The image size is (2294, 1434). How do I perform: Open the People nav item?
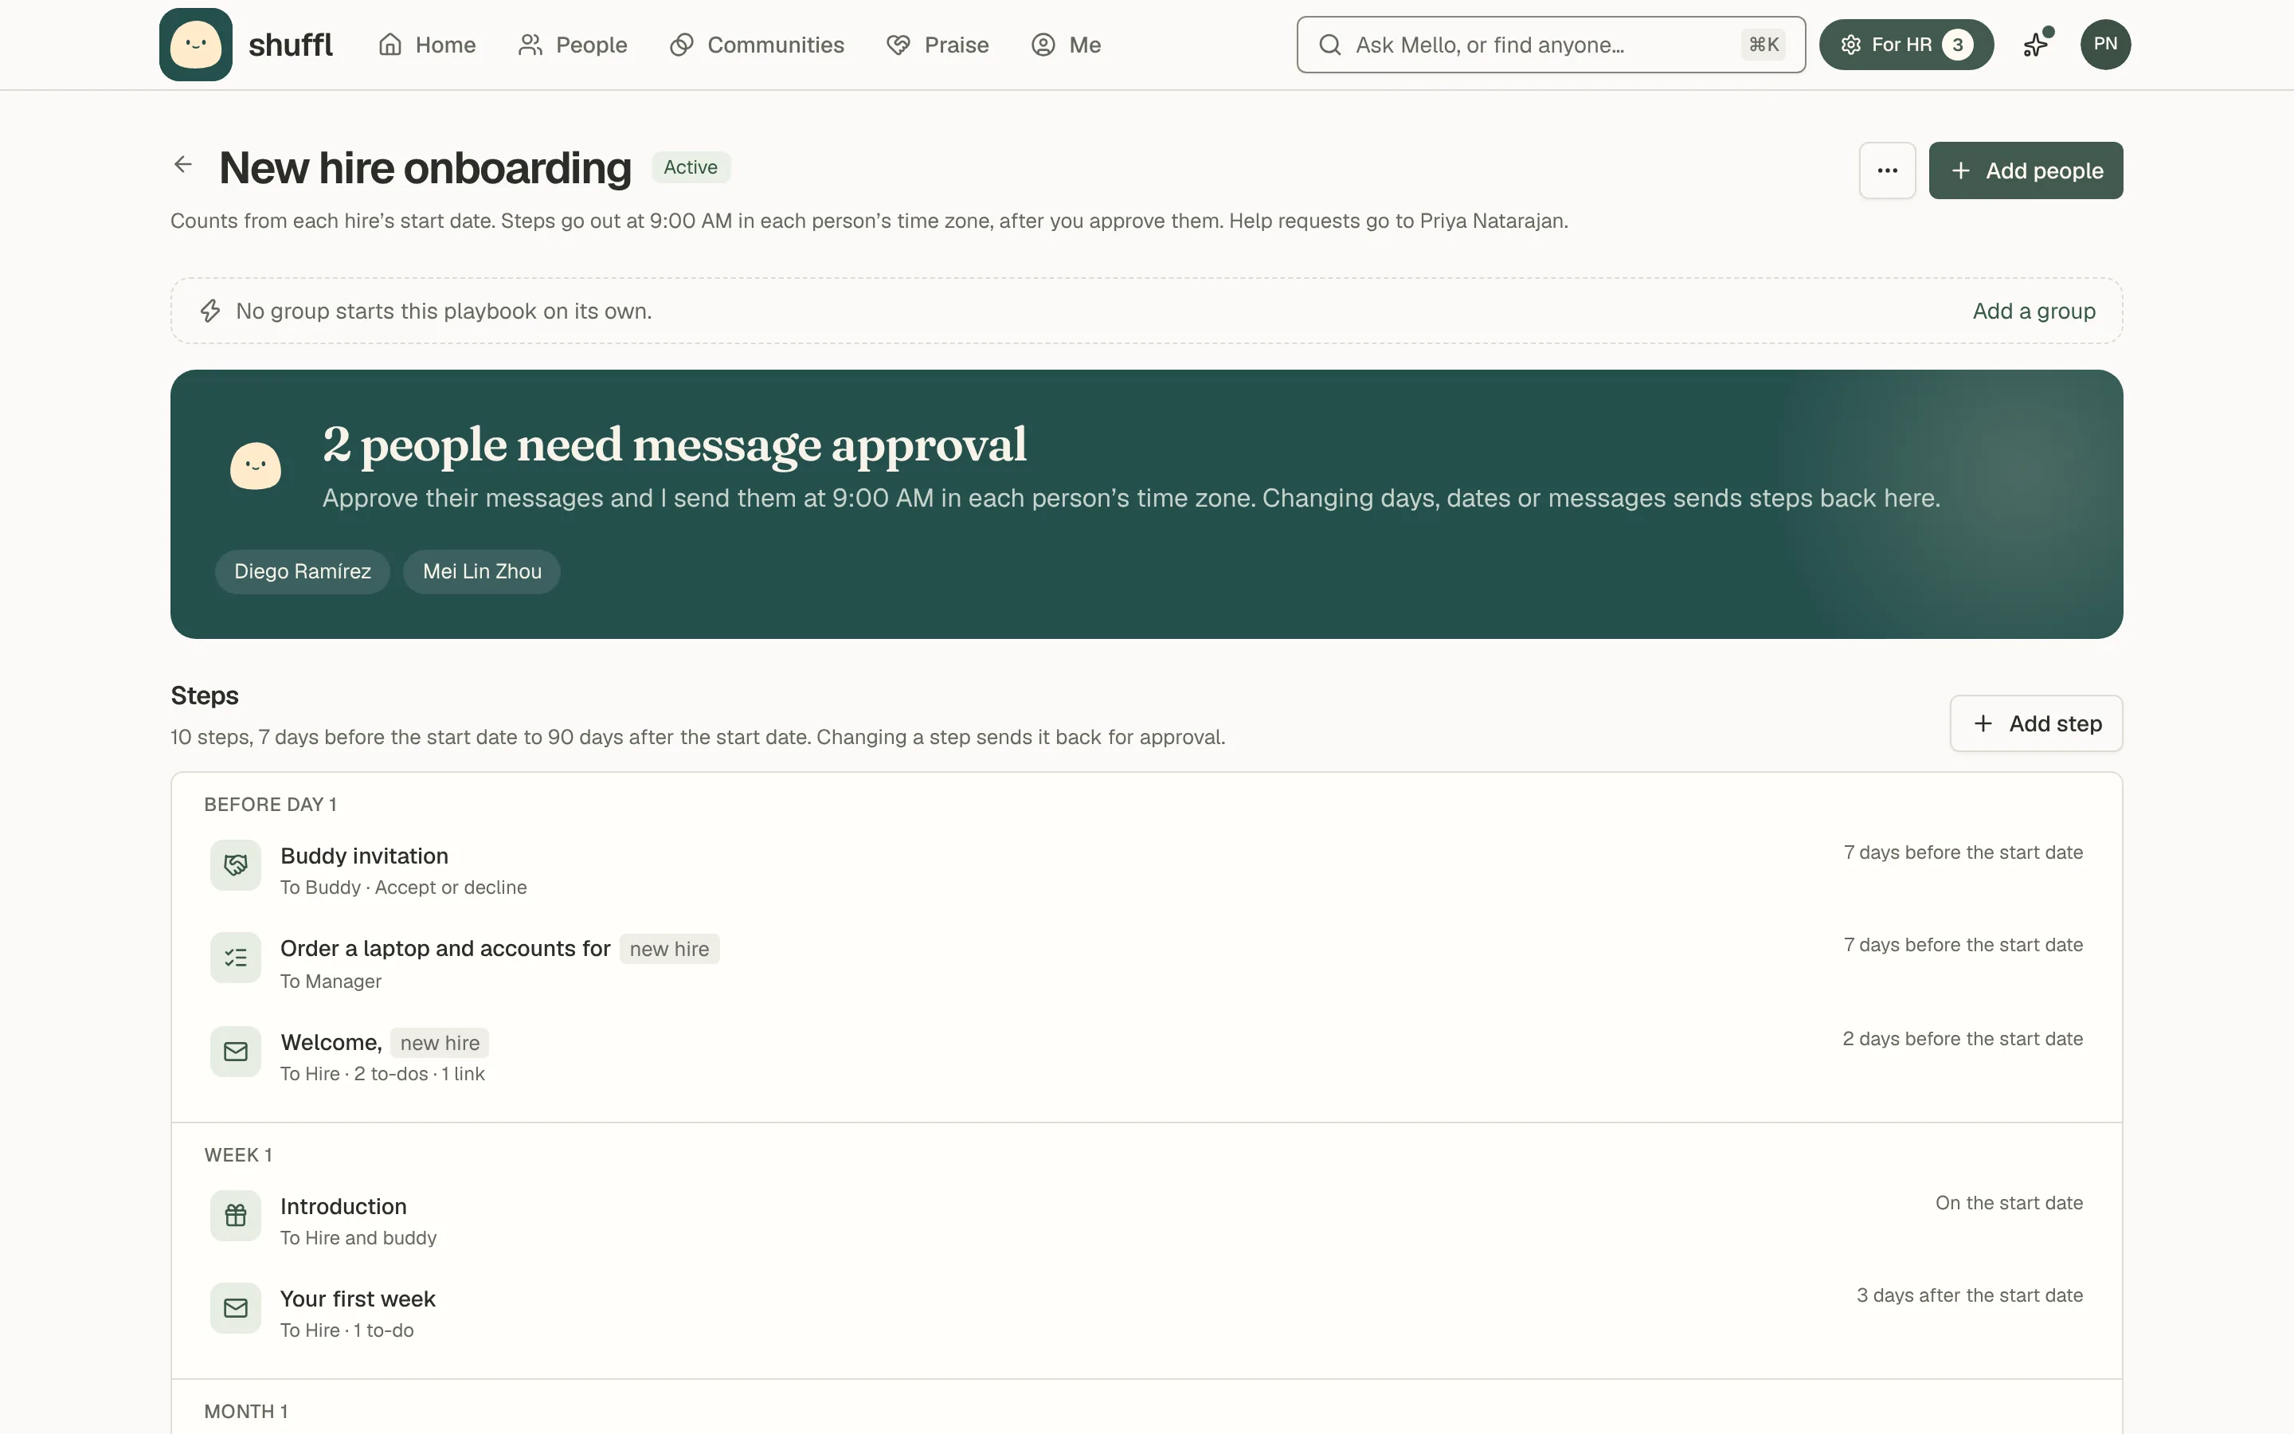573,45
